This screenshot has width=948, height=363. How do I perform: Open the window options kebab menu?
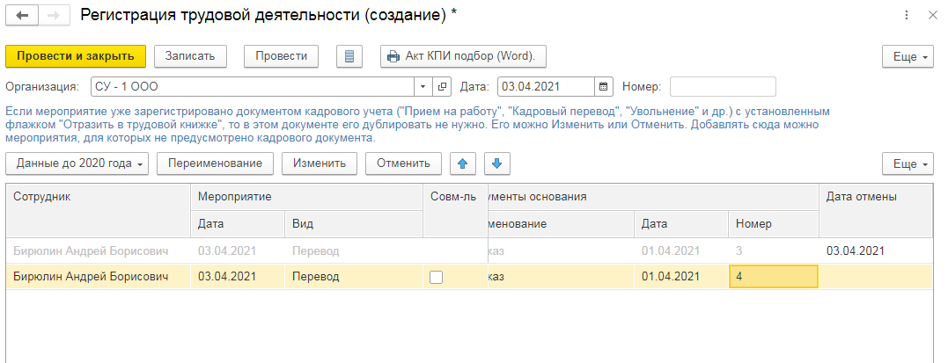pyautogui.click(x=907, y=16)
